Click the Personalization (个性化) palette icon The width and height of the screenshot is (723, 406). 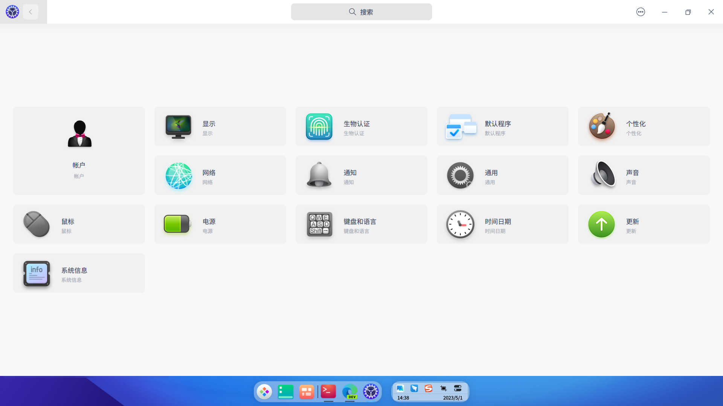(602, 126)
